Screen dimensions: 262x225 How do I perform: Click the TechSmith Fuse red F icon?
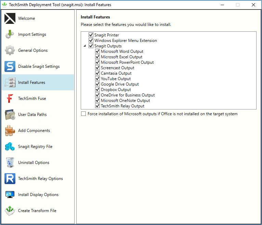[10, 98]
